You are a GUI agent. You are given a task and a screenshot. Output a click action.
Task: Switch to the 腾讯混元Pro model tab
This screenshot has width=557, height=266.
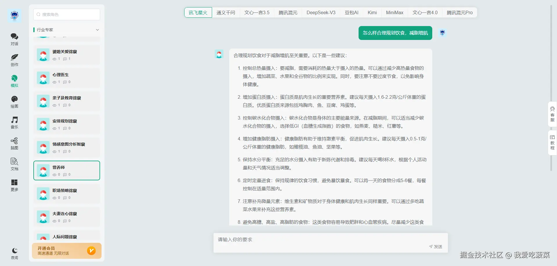click(x=460, y=12)
